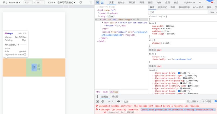Click the 1 个问题 issues button

[x=207, y=101]
